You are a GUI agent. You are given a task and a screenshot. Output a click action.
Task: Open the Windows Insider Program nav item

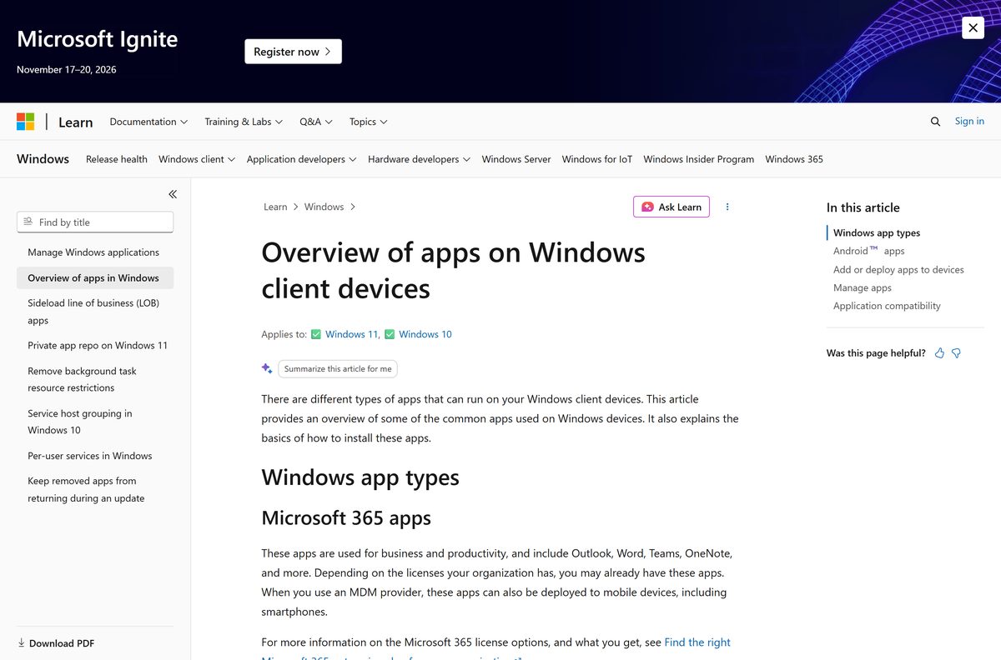(x=699, y=159)
